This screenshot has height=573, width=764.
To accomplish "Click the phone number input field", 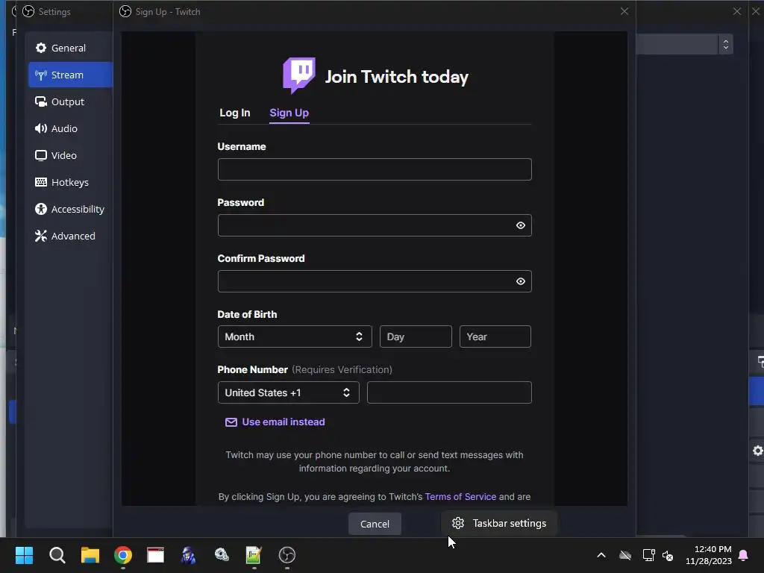I will pos(448,392).
